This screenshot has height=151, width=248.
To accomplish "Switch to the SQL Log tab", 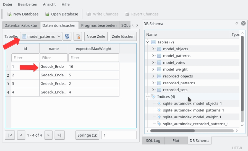I will point(153,141).
